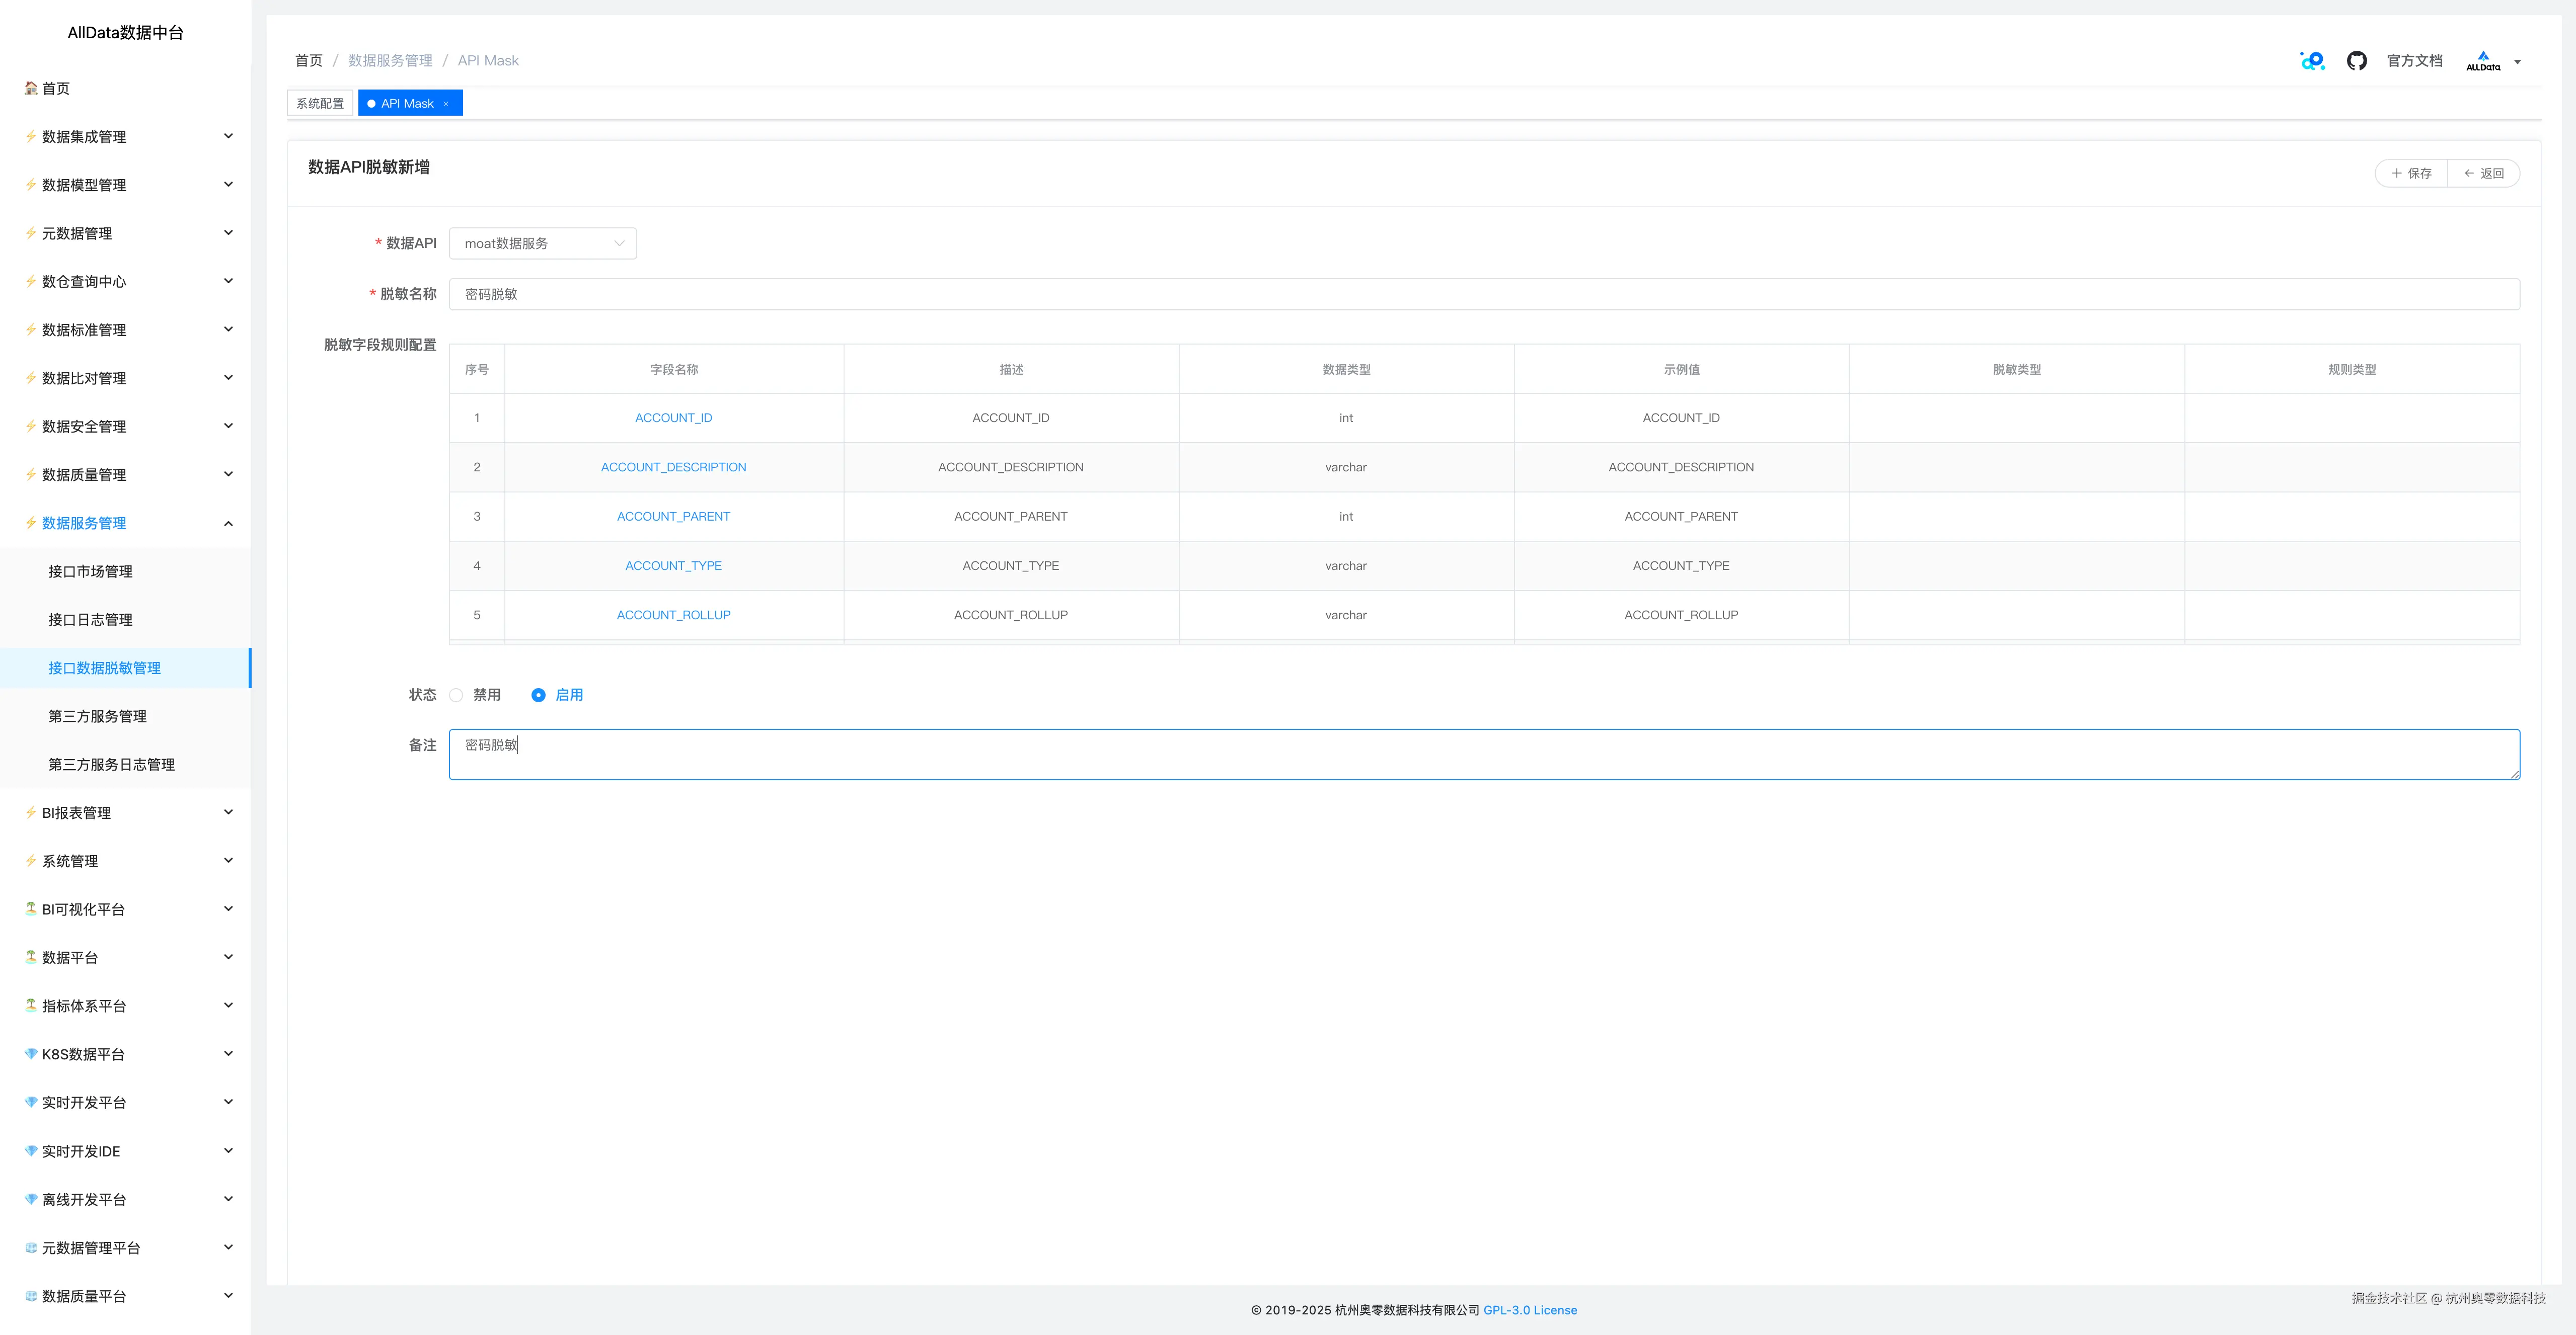This screenshot has height=1335, width=2576.
Task: Click the 保存 button
Action: (x=2411, y=174)
